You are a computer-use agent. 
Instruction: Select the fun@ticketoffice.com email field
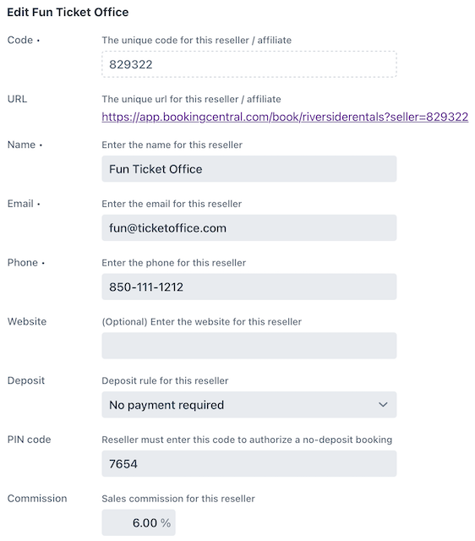[x=249, y=227]
